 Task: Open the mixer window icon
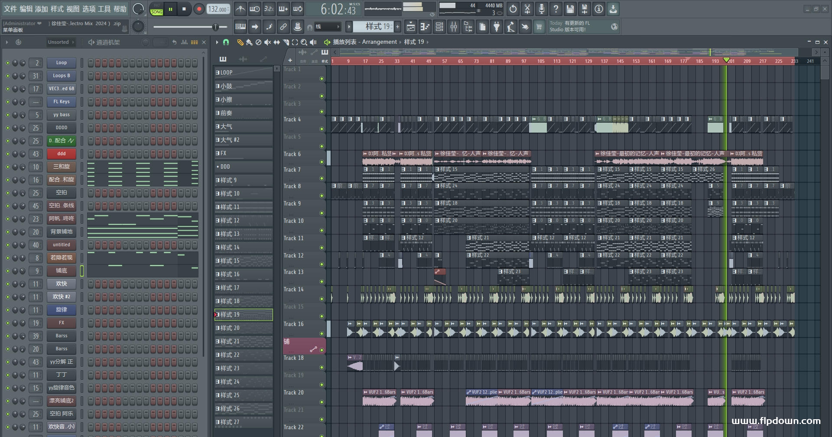(x=454, y=27)
